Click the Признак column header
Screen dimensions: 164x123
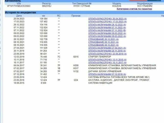tap(76, 16)
